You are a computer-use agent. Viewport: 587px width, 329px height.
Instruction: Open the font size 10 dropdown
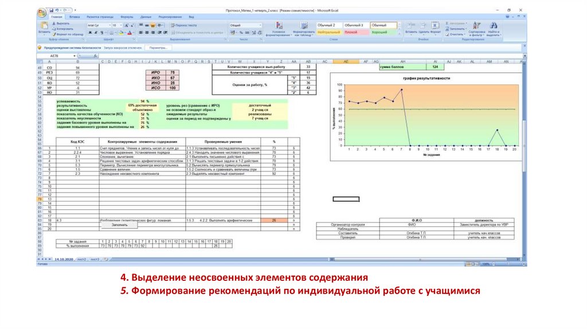click(x=121, y=25)
